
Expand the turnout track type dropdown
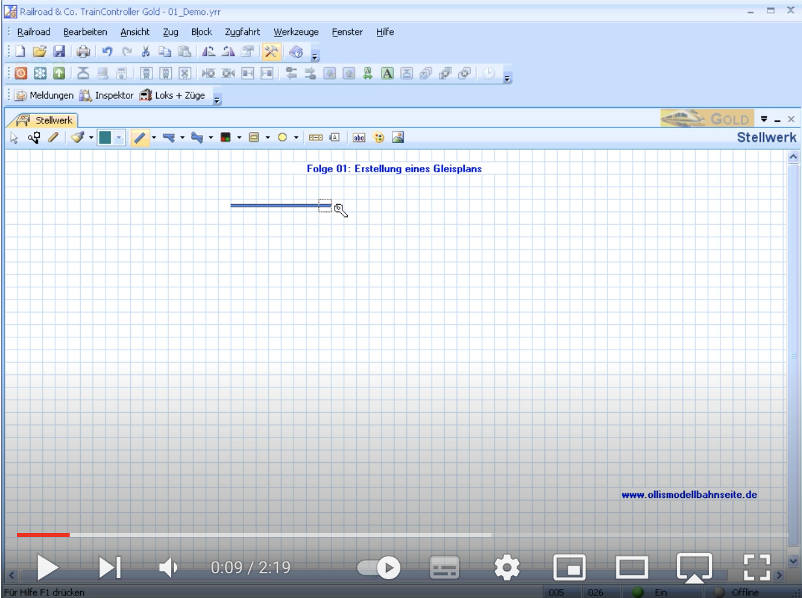tap(183, 137)
